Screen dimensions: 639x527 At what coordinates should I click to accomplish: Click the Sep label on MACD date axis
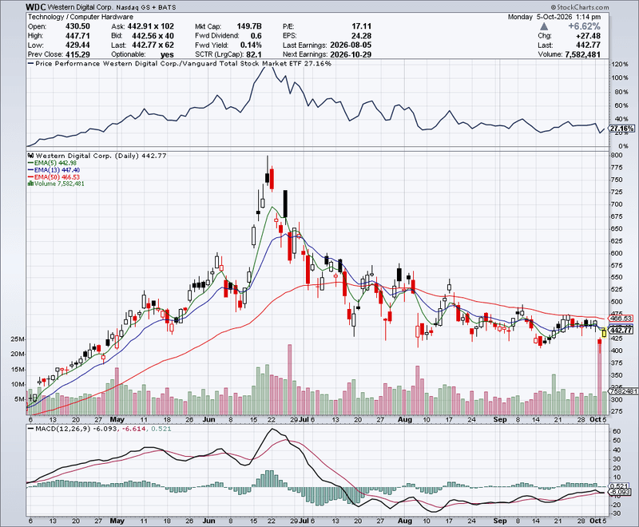(x=500, y=521)
